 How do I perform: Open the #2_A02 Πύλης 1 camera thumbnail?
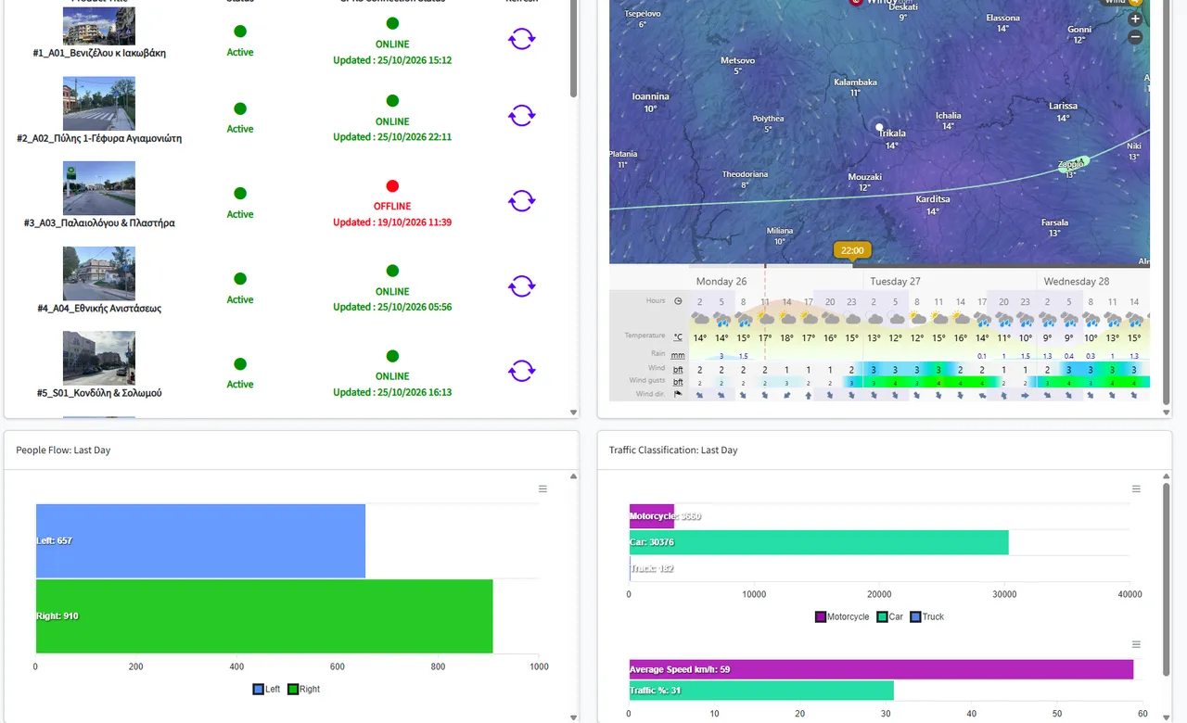[99, 103]
